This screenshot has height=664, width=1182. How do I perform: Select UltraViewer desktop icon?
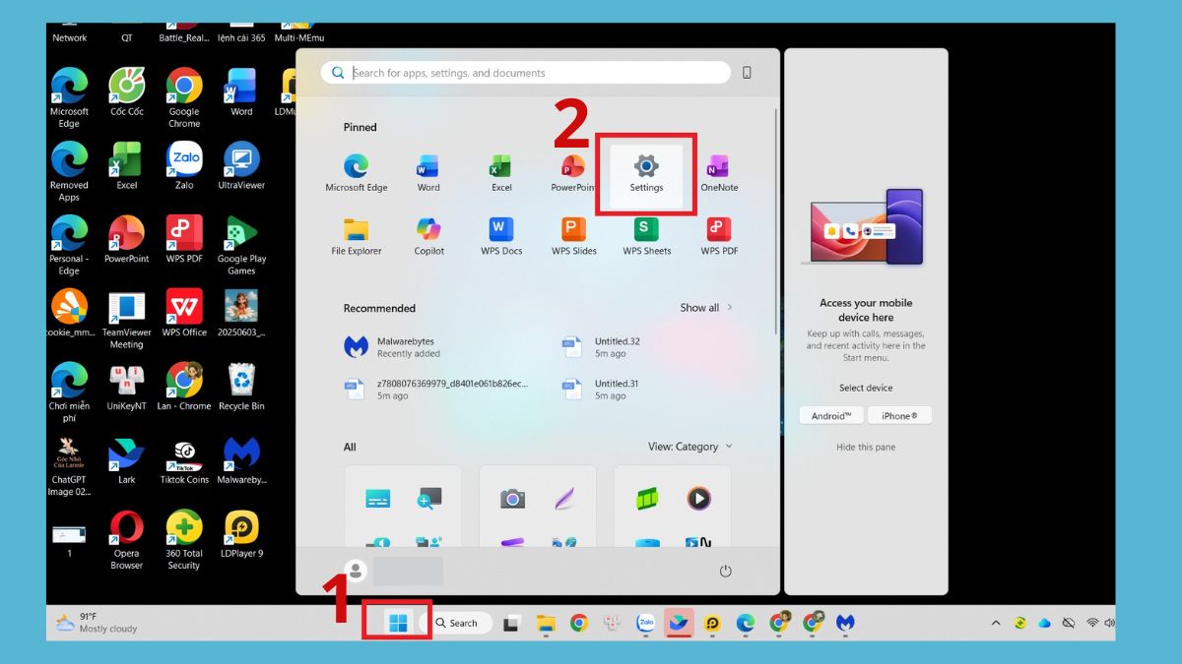pyautogui.click(x=241, y=166)
